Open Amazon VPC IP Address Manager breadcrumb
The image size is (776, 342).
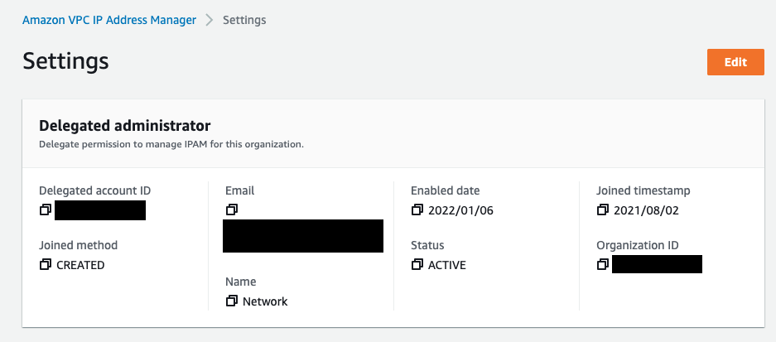pos(109,21)
